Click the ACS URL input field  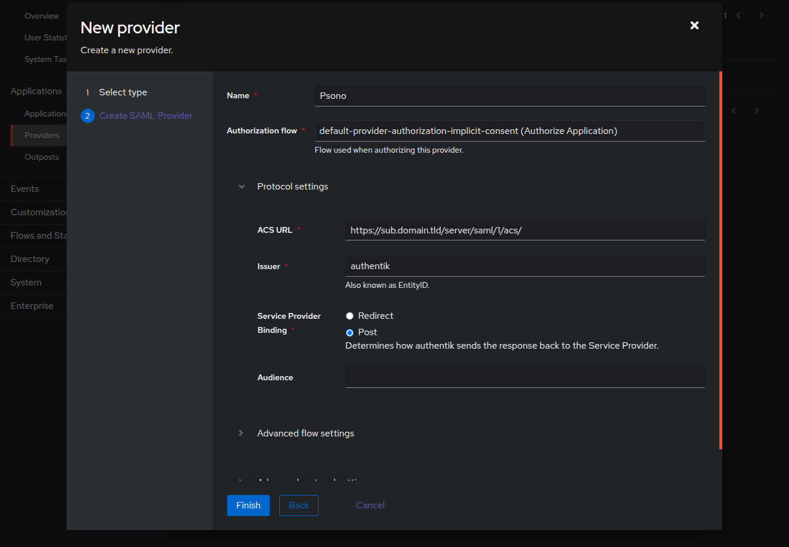click(x=525, y=230)
